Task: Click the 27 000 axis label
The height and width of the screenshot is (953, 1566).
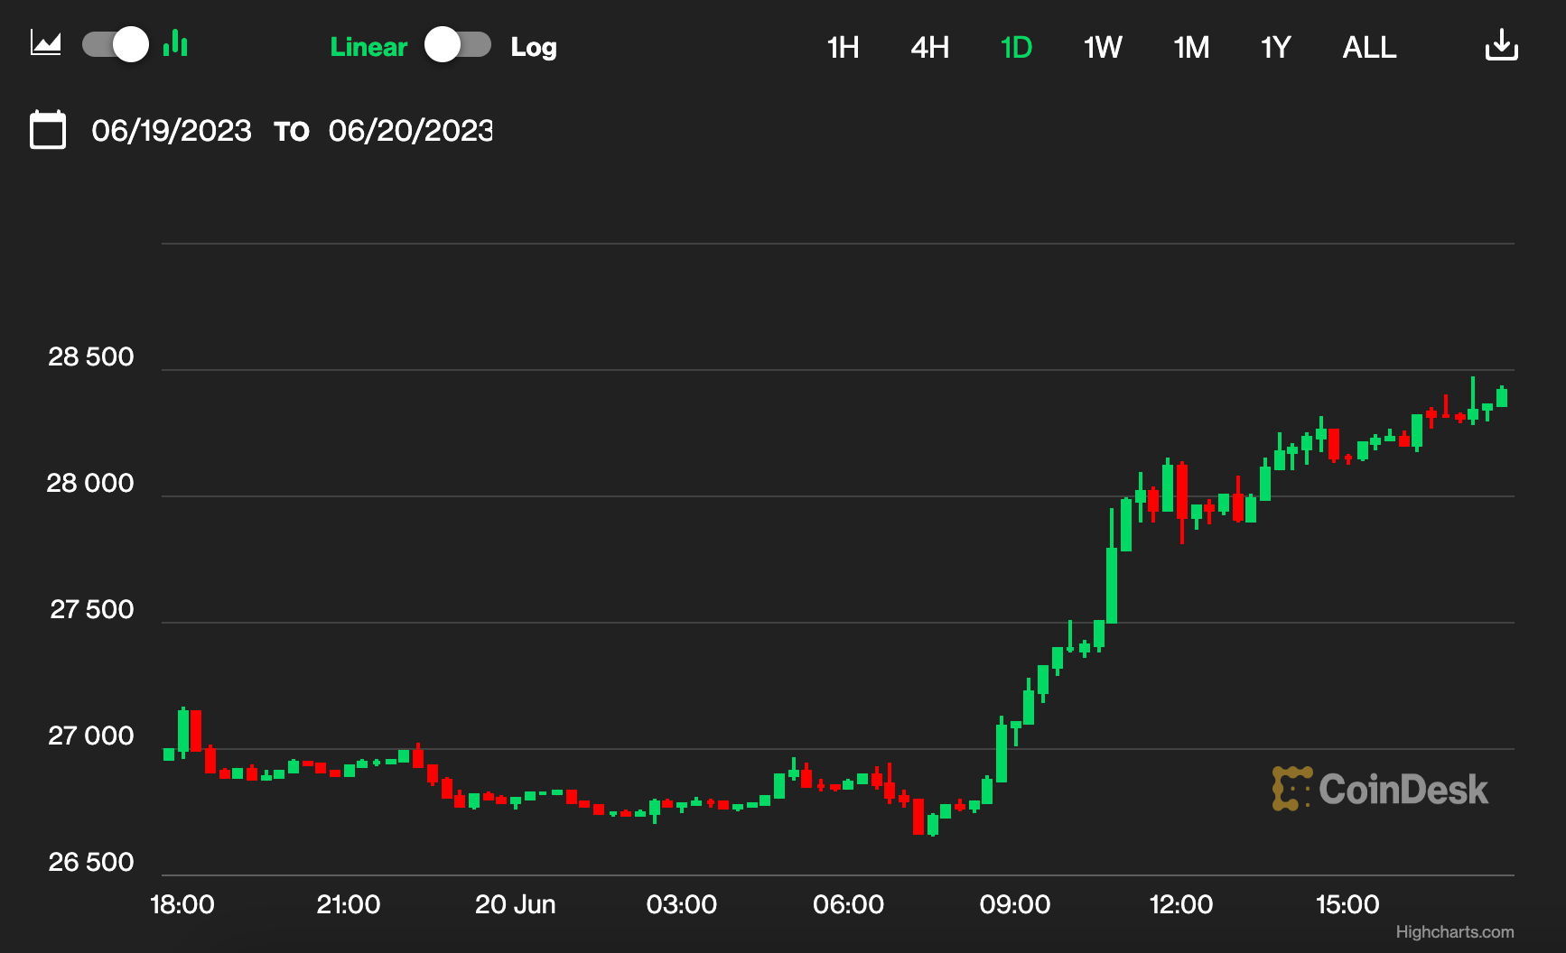Action: (90, 736)
